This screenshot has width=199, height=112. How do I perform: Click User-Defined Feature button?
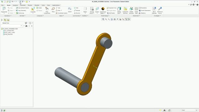coord(22,8)
